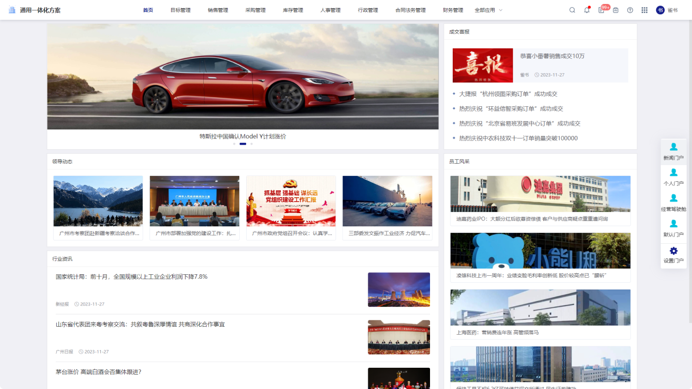This screenshot has height=389, width=692.
Task: Open the notification bell icon
Action: [x=587, y=10]
